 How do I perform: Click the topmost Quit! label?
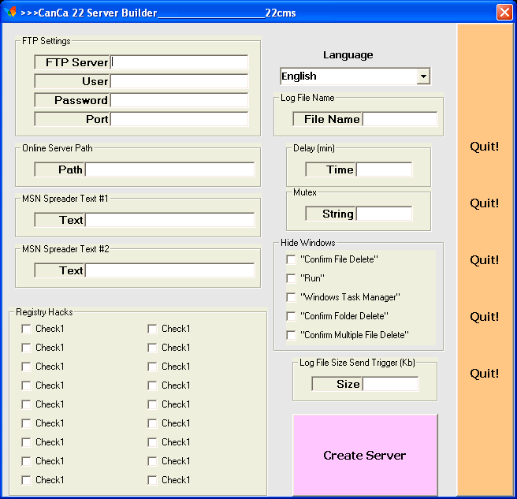[484, 147]
